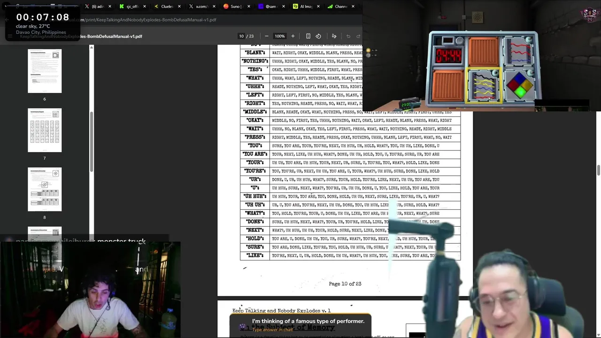601x338 pixels.
Task: Click the page number field showing 10
Action: click(x=241, y=36)
